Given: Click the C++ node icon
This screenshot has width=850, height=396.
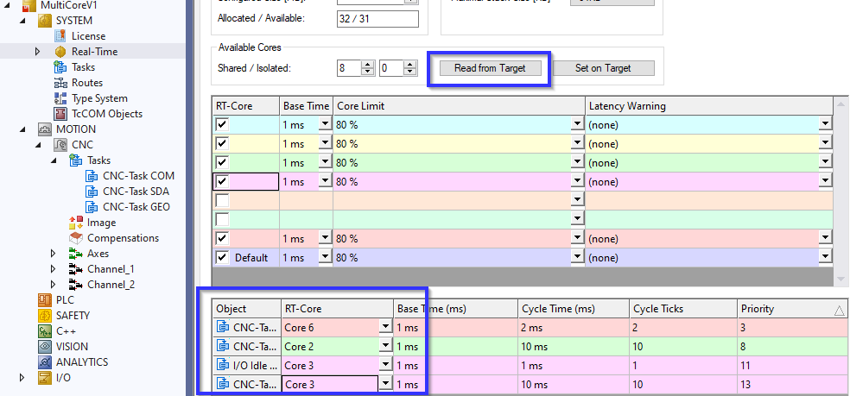Looking at the screenshot, I should (45, 331).
